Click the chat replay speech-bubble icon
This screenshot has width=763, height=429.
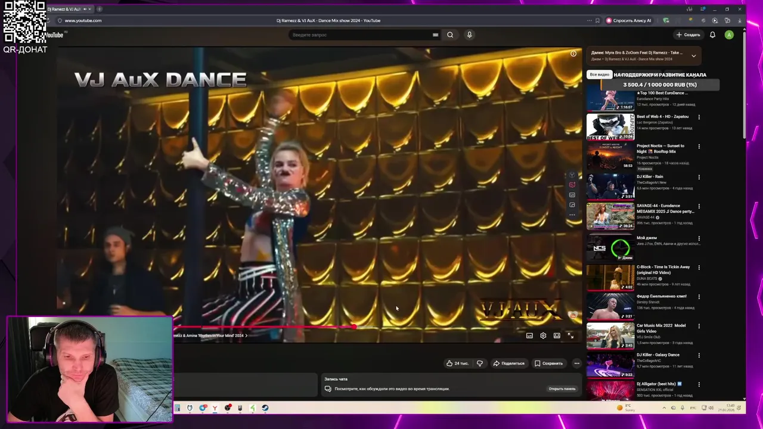click(x=328, y=388)
